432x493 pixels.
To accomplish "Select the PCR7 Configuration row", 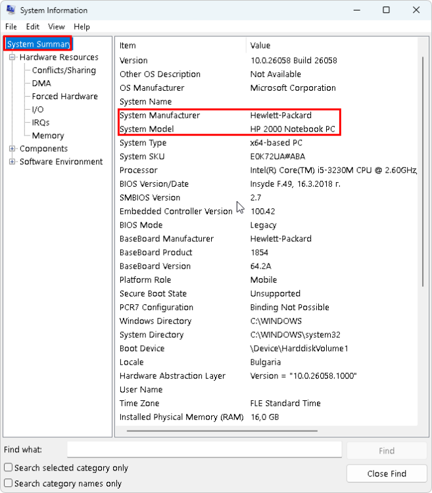I will 266,308.
